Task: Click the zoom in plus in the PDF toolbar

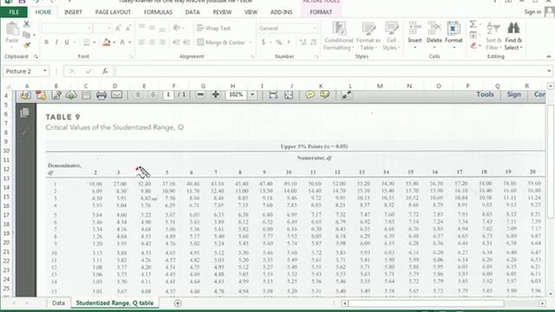Action: (x=216, y=94)
